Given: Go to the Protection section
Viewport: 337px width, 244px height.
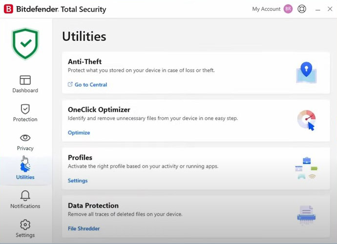Looking at the screenshot, I should tap(25, 113).
